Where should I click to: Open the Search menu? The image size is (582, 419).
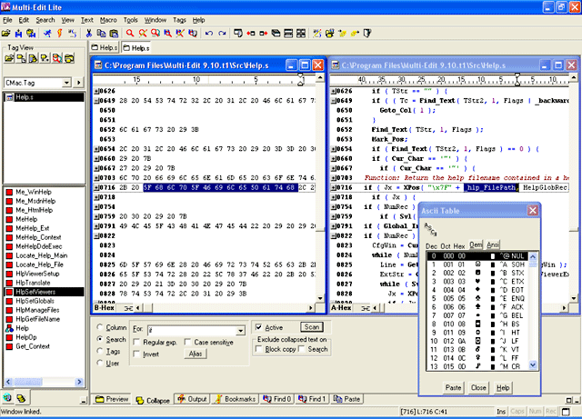[x=45, y=20]
